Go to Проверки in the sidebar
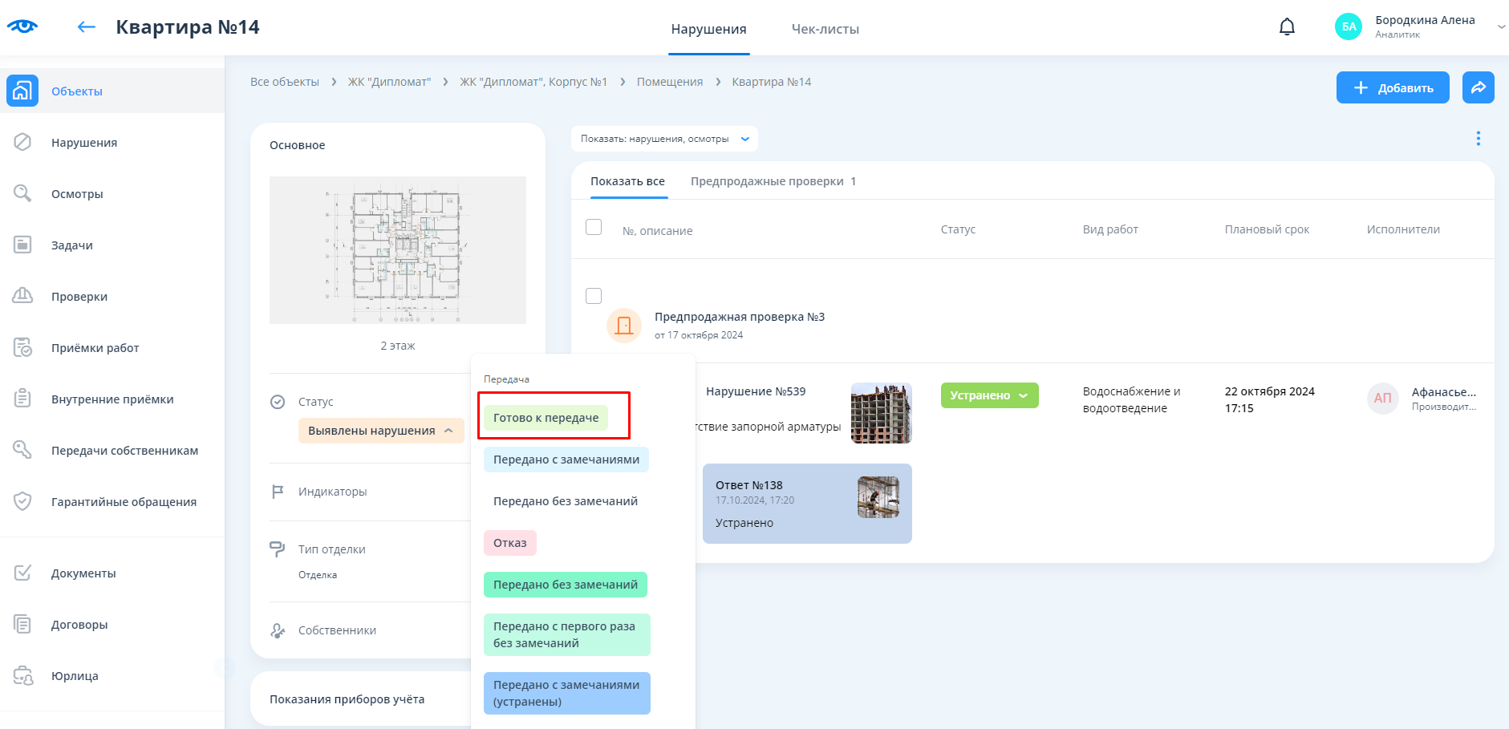The image size is (1509, 729). pos(79,297)
